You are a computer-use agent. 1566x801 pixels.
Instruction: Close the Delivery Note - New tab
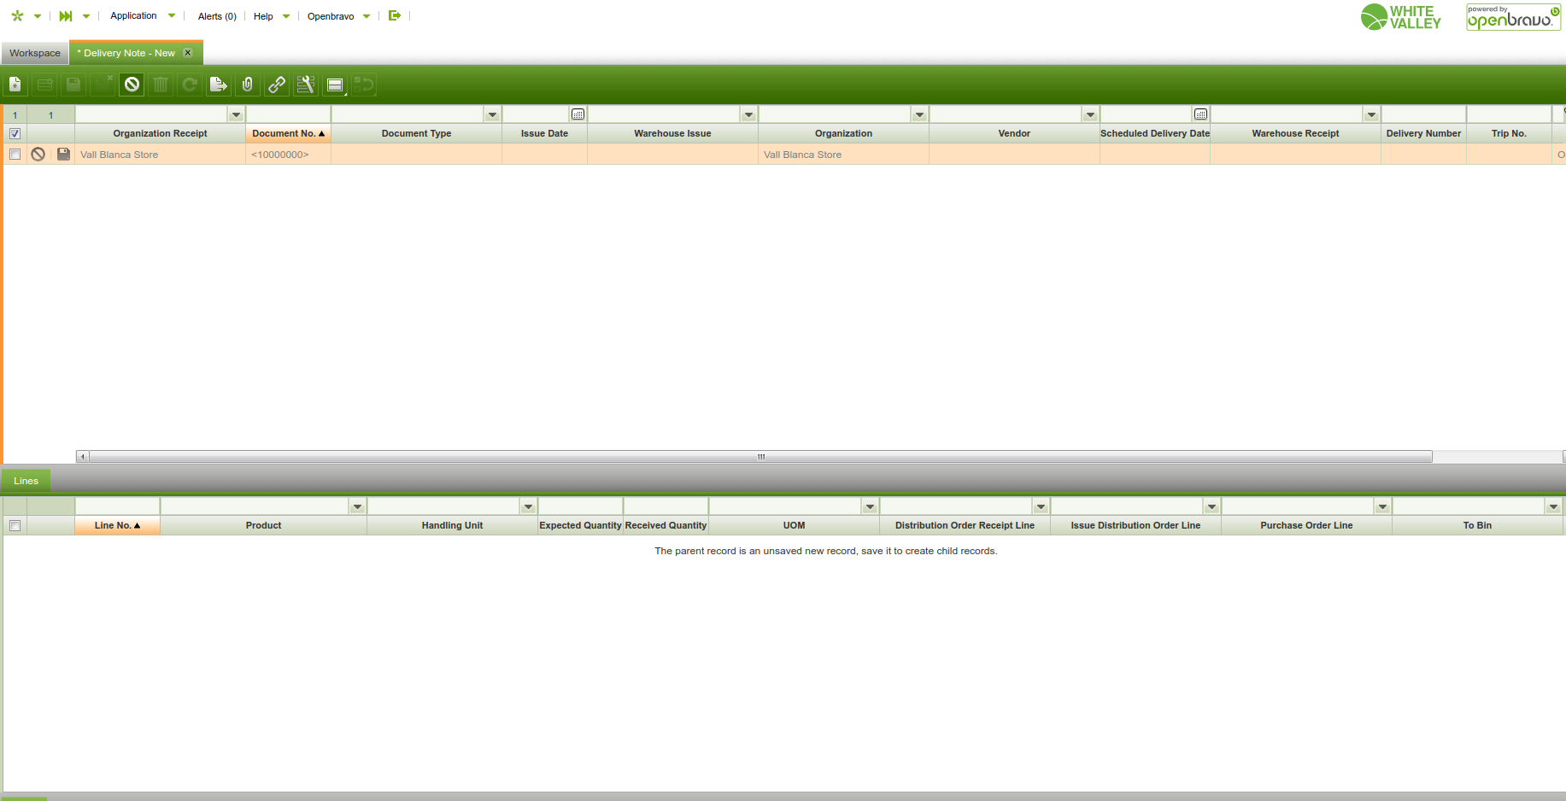point(188,53)
